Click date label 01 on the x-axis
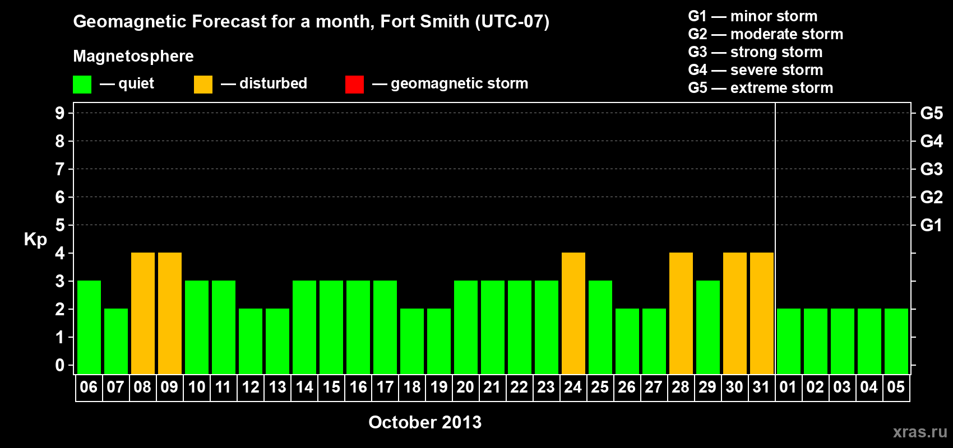Screen dimensions: 953x448 click(788, 387)
